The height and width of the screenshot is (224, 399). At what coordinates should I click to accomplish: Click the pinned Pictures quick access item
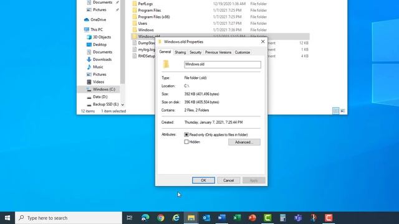click(x=100, y=10)
